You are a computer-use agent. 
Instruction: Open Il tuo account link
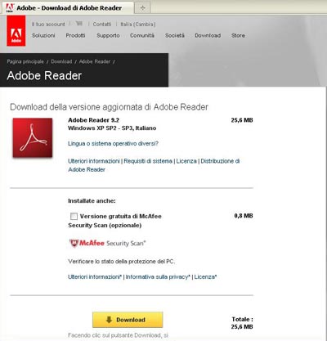(x=48, y=25)
